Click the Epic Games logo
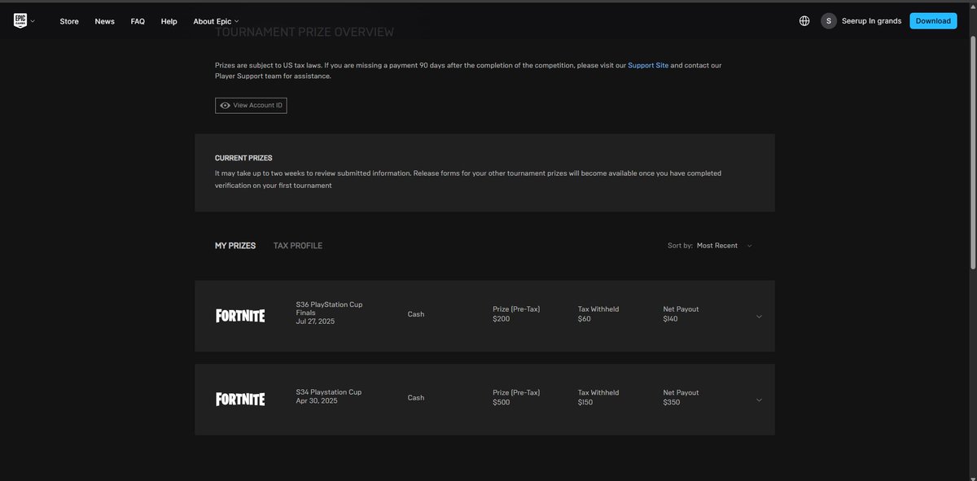The height and width of the screenshot is (481, 977). tap(20, 21)
